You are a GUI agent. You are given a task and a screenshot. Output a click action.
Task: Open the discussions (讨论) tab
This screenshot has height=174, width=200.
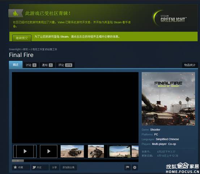pos(31,65)
